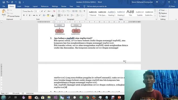Open Google Chrome from the taskbar

click(x=87, y=97)
